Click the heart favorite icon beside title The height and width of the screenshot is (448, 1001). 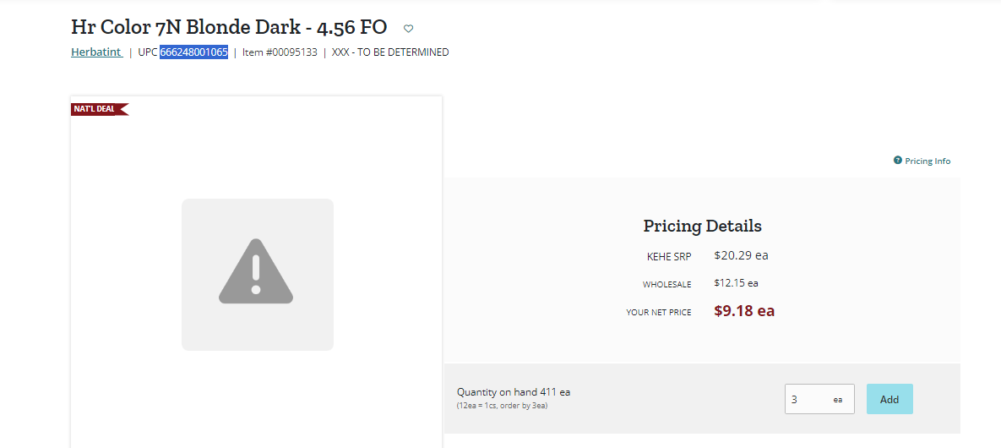[x=409, y=28]
